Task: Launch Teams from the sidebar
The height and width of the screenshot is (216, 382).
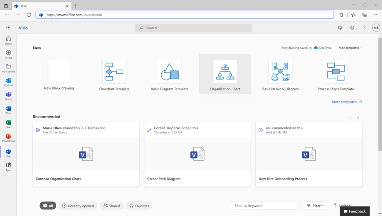Action: point(8,96)
